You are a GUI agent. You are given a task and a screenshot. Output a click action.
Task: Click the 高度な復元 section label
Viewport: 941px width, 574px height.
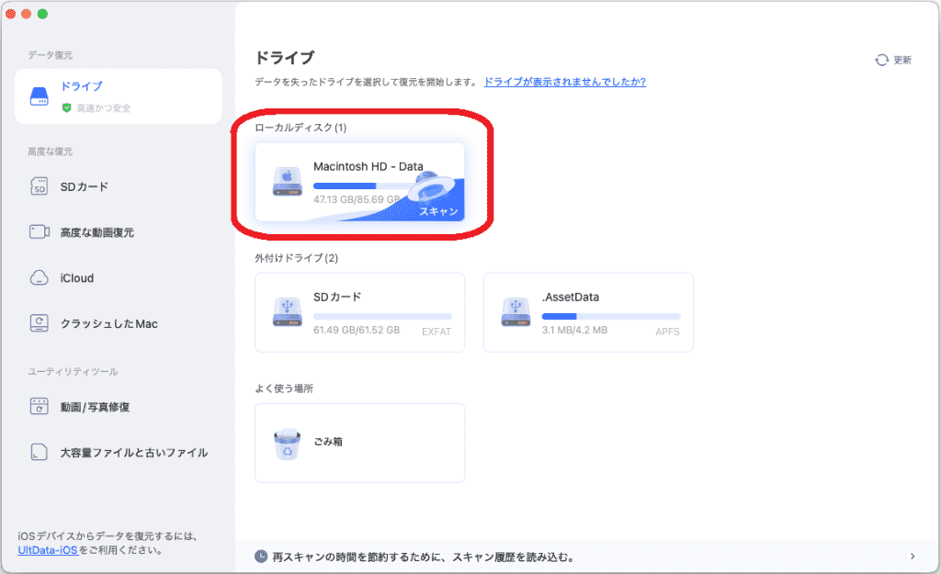pyautogui.click(x=50, y=152)
